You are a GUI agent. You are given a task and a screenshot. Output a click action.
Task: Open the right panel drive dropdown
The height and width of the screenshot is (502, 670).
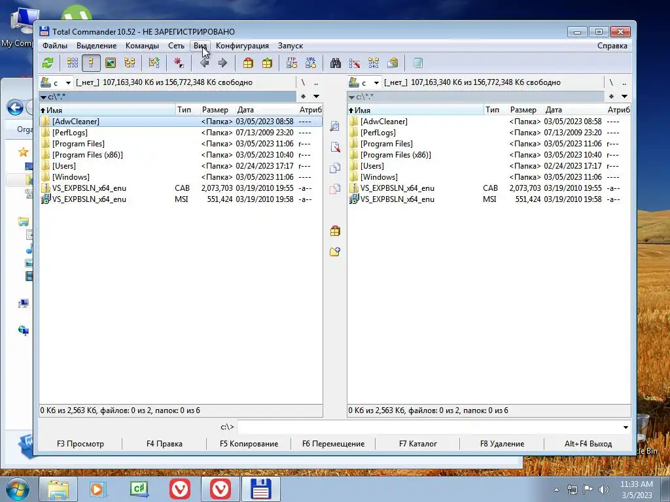364,82
